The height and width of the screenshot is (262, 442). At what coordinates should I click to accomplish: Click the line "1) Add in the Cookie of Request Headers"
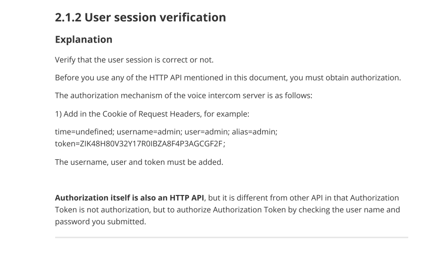(152, 114)
